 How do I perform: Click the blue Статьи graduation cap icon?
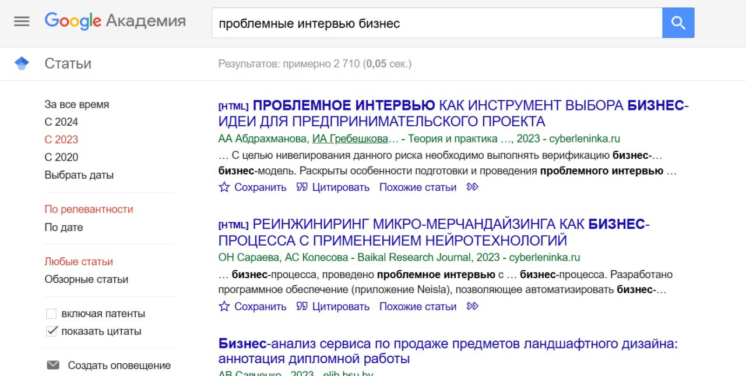tap(22, 63)
